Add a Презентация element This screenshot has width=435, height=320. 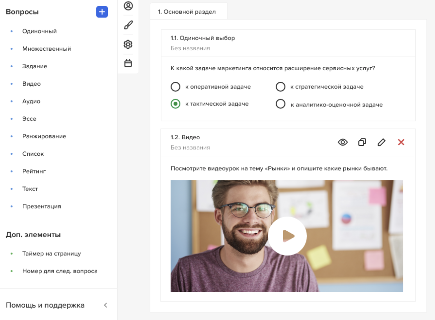click(x=42, y=206)
